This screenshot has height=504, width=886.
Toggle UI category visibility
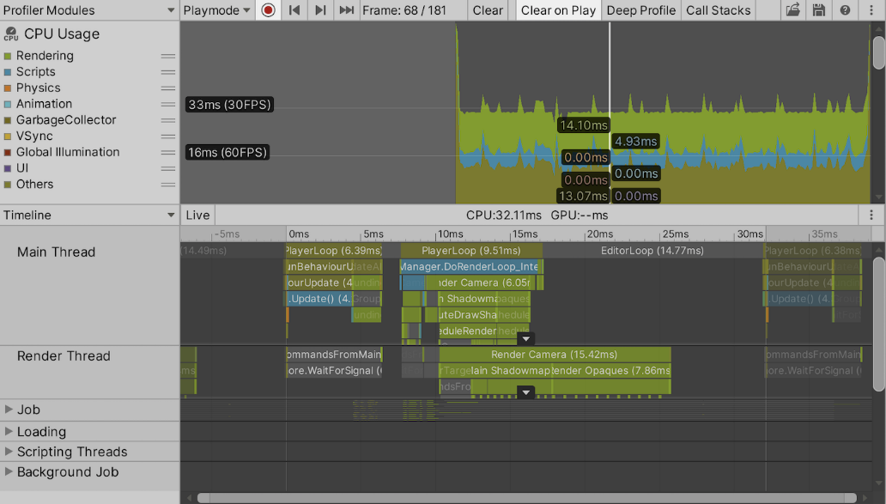coord(8,168)
